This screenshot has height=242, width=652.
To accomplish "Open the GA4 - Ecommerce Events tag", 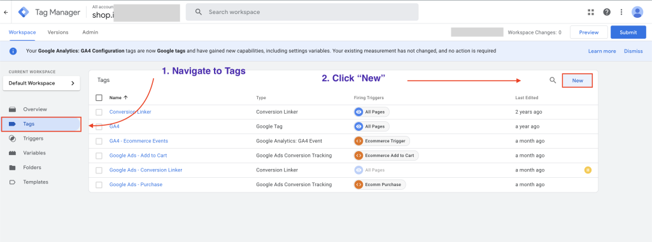I will click(138, 141).
